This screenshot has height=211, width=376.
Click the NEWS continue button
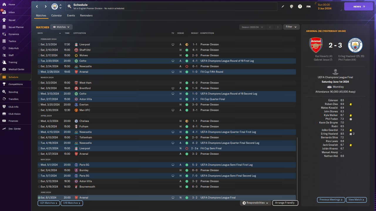point(358,6)
